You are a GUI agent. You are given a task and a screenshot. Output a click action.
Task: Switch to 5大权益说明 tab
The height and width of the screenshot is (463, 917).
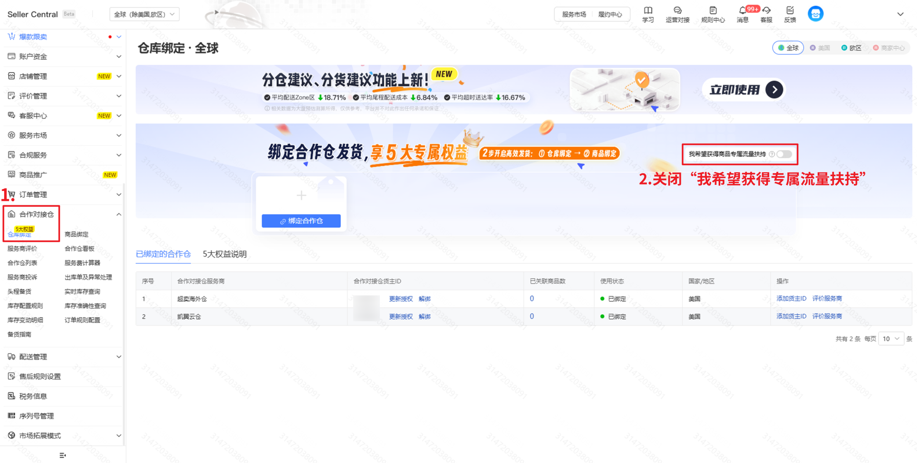tap(225, 254)
